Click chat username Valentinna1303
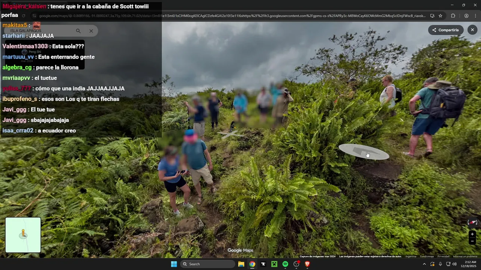The image size is (481, 270). coord(25,46)
